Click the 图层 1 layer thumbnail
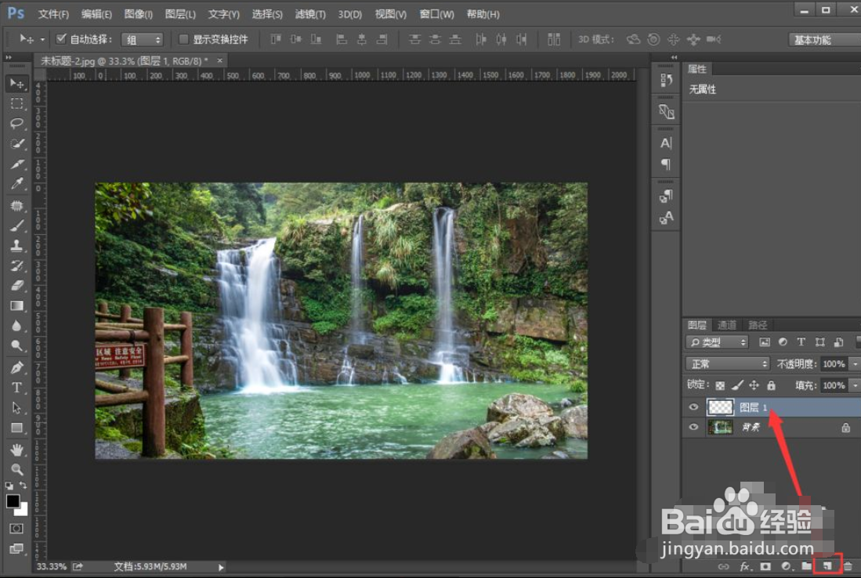Image resolution: width=861 pixels, height=578 pixels. click(720, 406)
